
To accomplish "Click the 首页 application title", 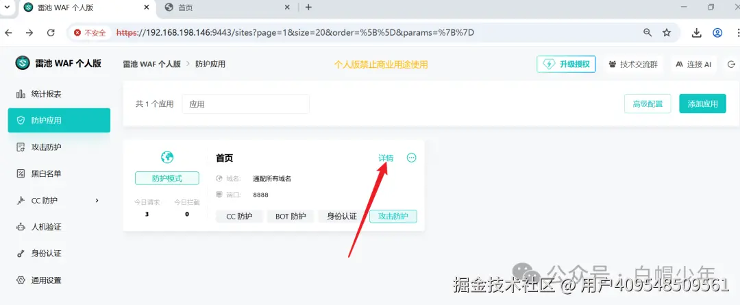I will 225,158.
